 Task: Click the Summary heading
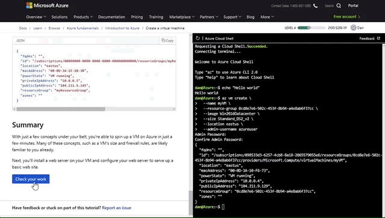tap(28, 125)
